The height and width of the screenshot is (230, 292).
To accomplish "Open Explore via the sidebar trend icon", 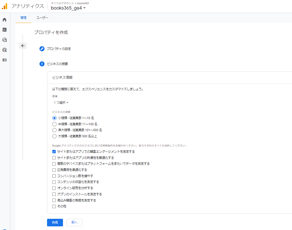I will (x=4, y=40).
